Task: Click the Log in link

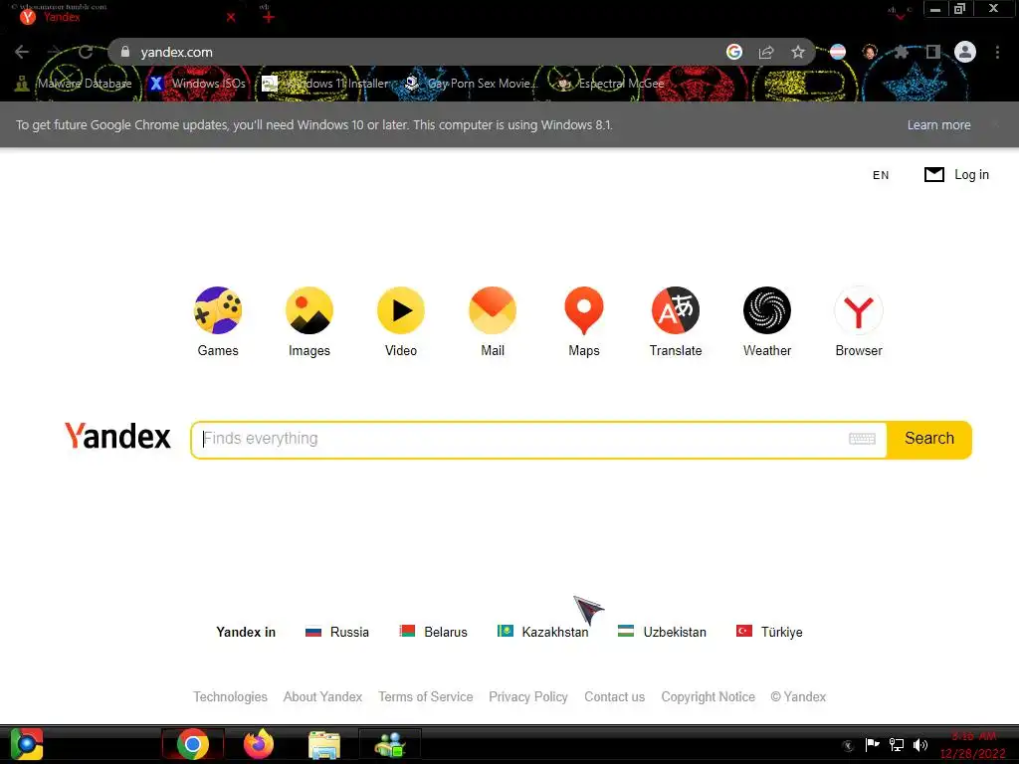Action: (971, 175)
